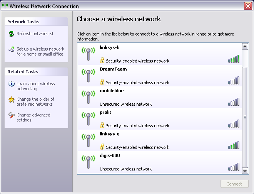Open Change advanced settings link
This screenshot has width=254, height=194.
33,118
